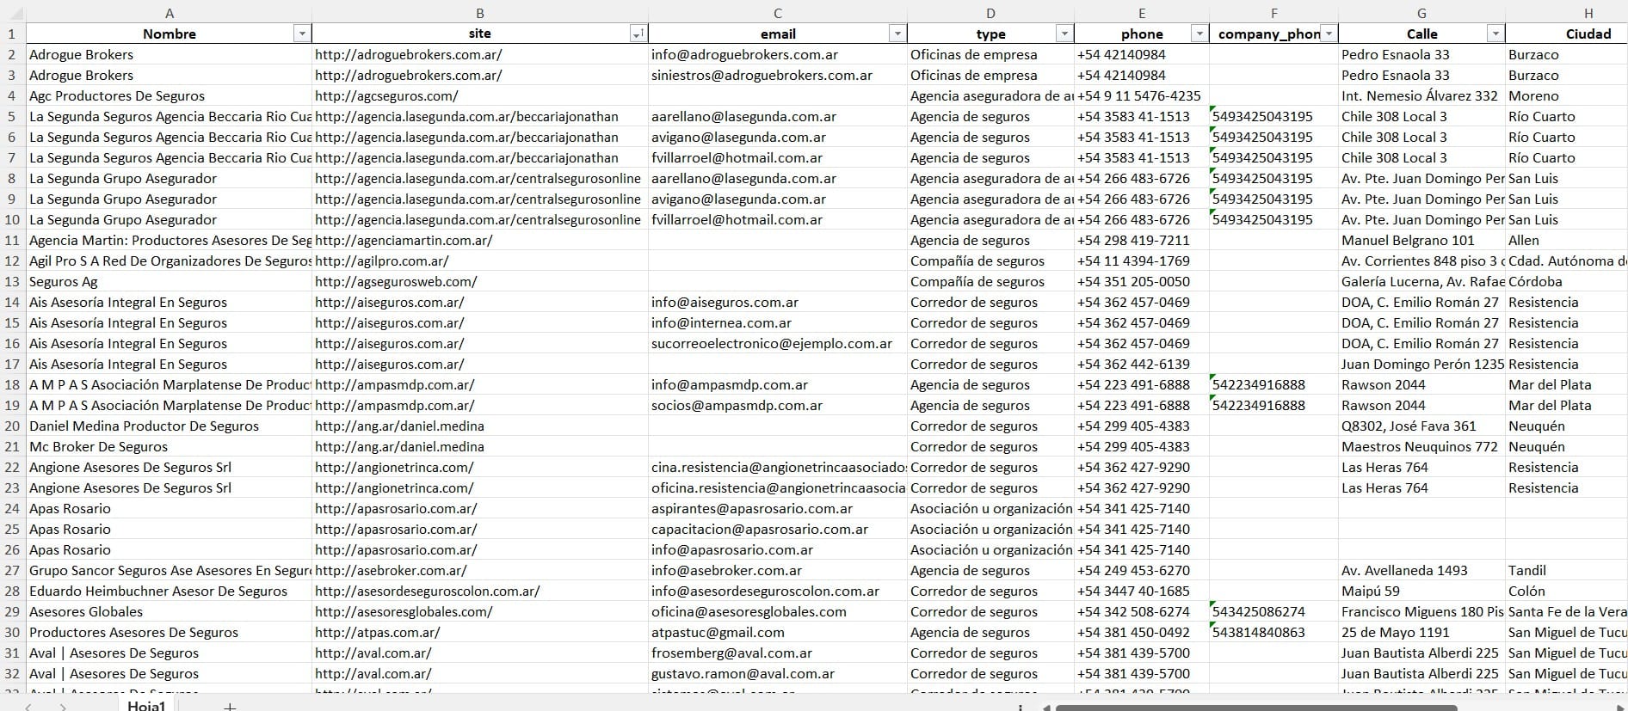
Task: Select the socios@ampasmdp.com.ar email cell
Action: point(778,405)
